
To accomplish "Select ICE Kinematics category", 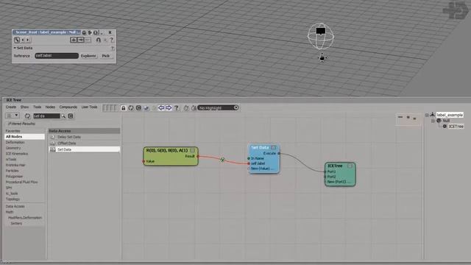I will [17, 154].
